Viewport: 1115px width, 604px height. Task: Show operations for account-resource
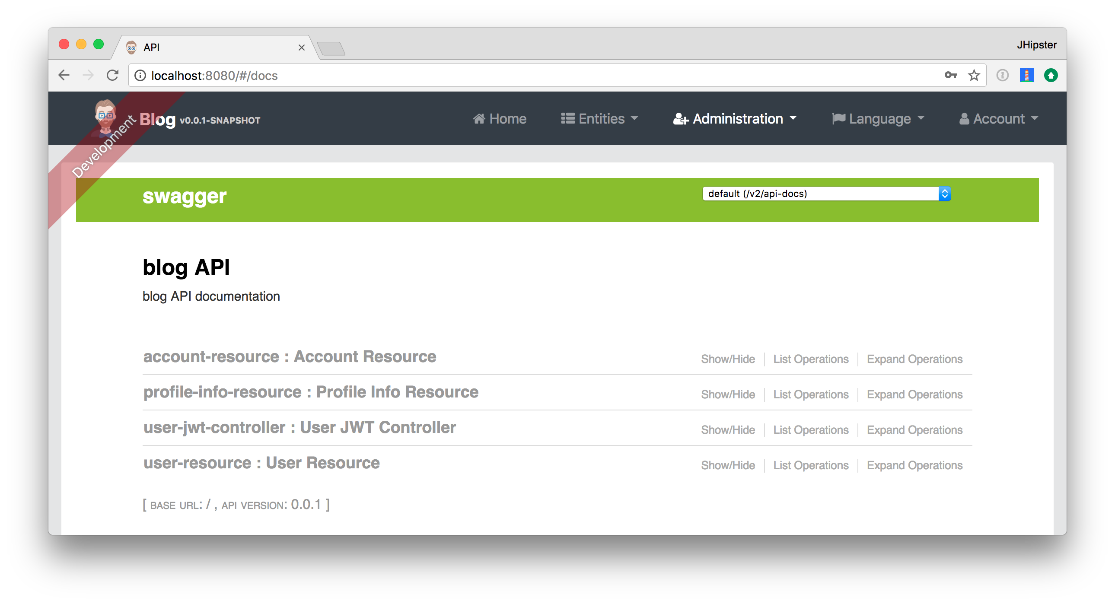(x=811, y=359)
